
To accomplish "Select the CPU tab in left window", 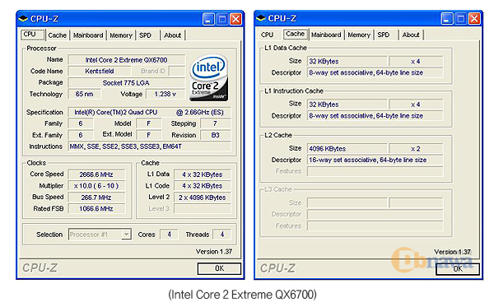I will tap(33, 35).
